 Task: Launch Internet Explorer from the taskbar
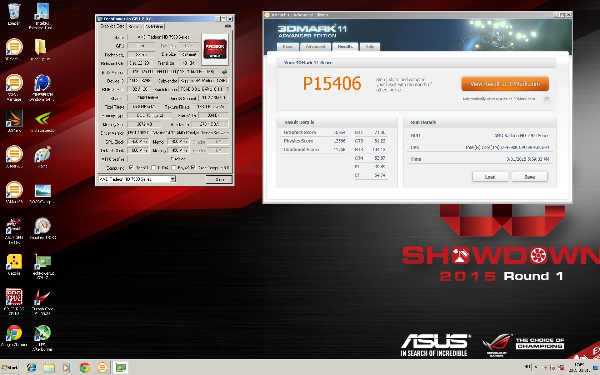31,367
